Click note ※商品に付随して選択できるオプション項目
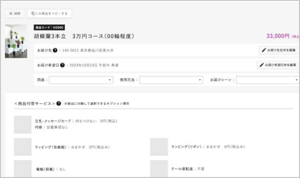The image size is (300, 178). [x=97, y=104]
